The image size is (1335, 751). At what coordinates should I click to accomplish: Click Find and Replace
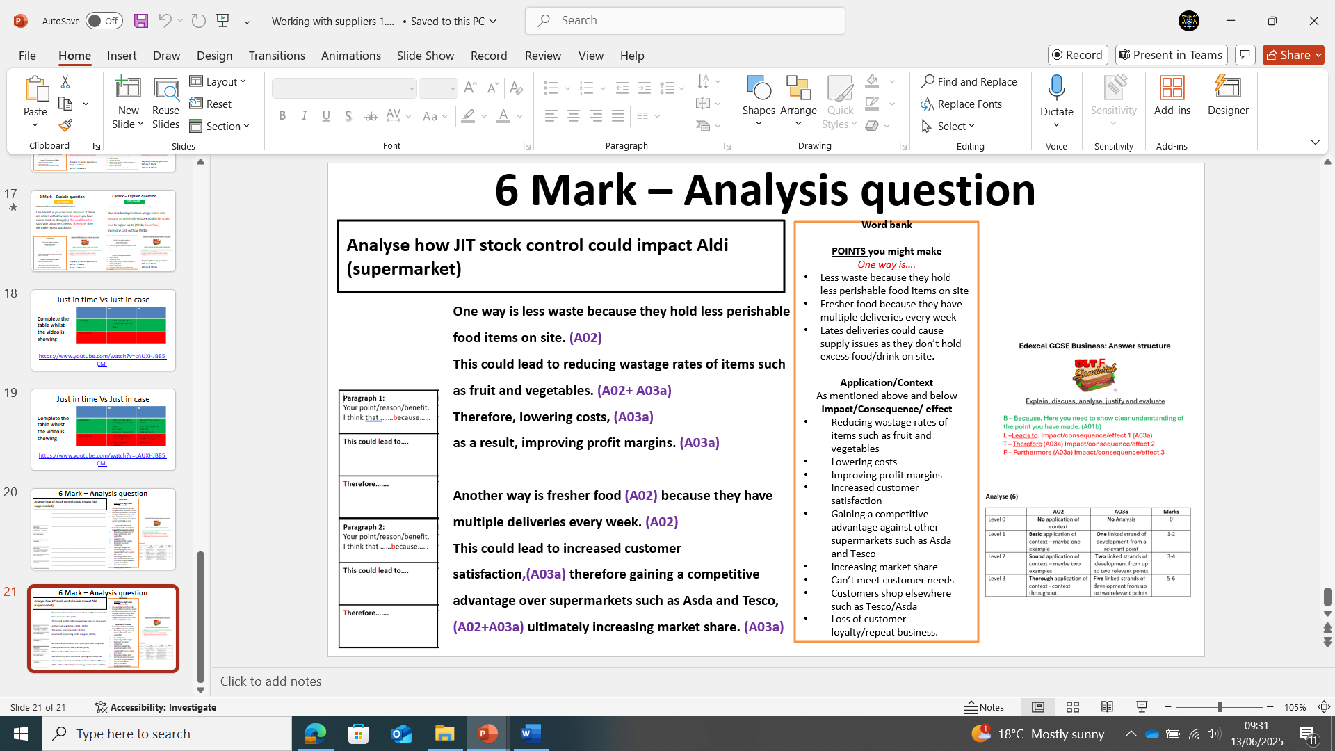click(969, 81)
